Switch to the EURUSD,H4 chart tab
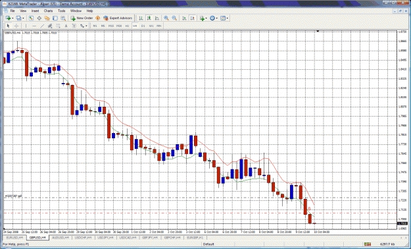This screenshot has height=249, width=411. 14,237
